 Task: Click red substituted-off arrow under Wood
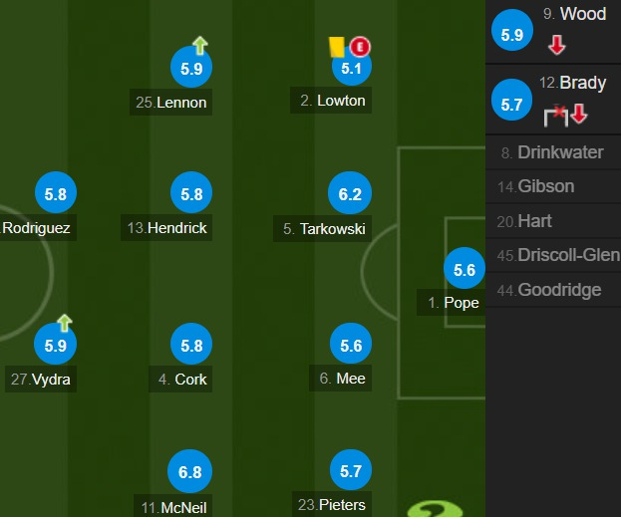tap(557, 45)
